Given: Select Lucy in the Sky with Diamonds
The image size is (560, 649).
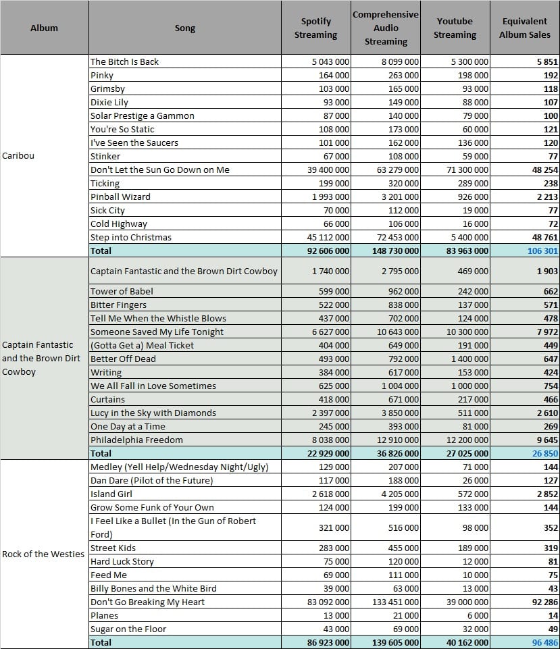Looking at the screenshot, I should (185, 413).
